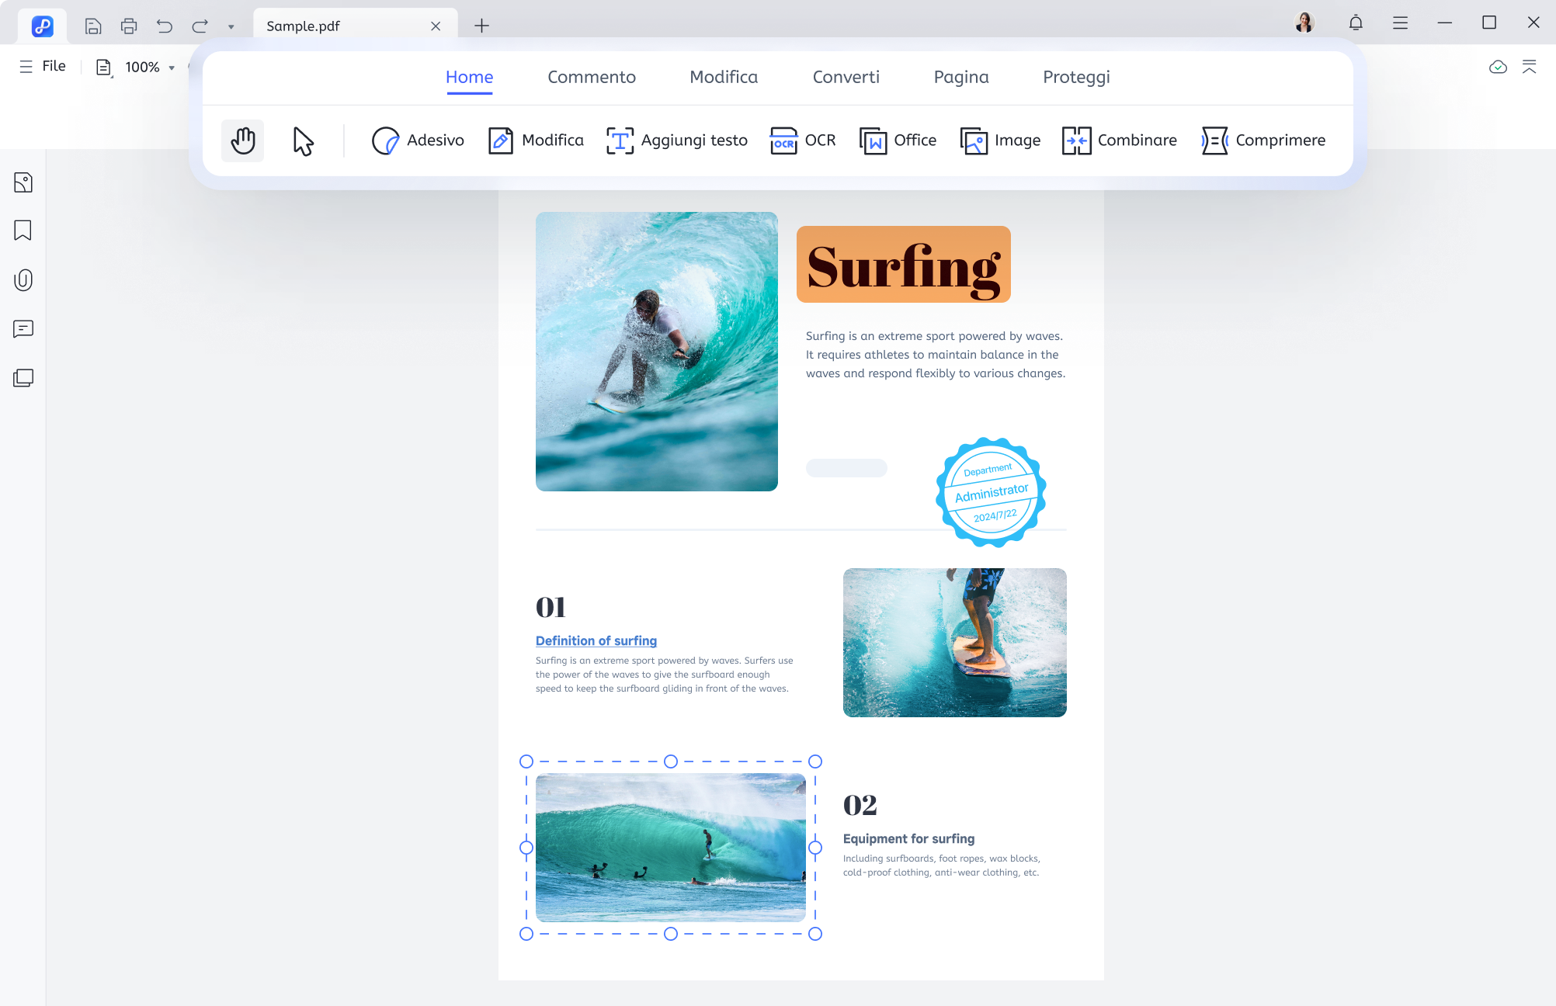Select the hand pan tool
Viewport: 1556px width, 1006px height.
click(241, 138)
